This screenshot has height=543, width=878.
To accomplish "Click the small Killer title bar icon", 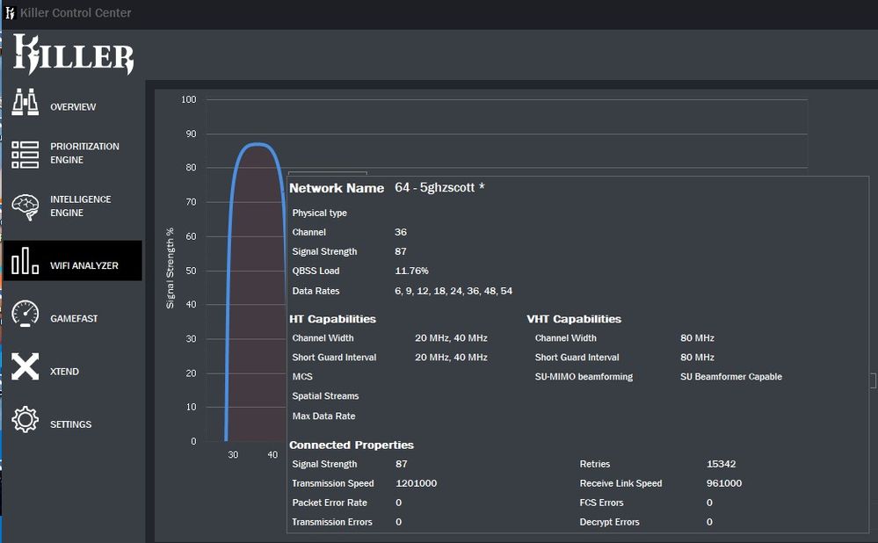I will click(x=10, y=13).
